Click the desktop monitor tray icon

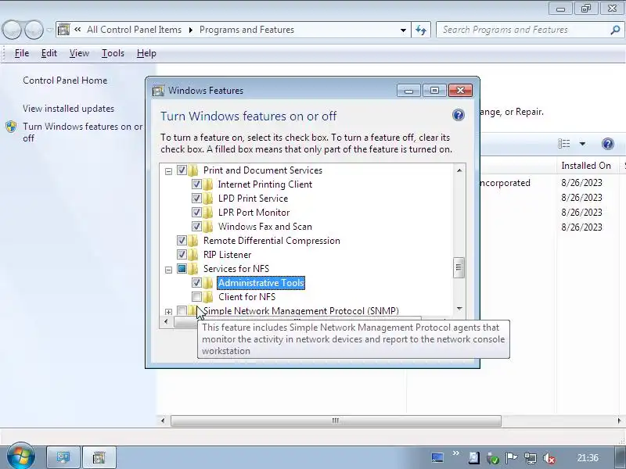[x=437, y=457]
